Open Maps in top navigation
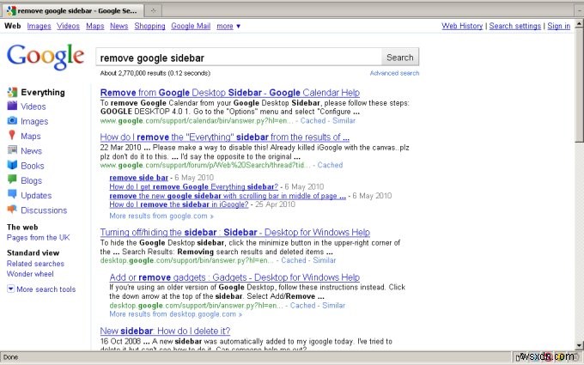The image size is (584, 365). pyautogui.click(x=95, y=26)
